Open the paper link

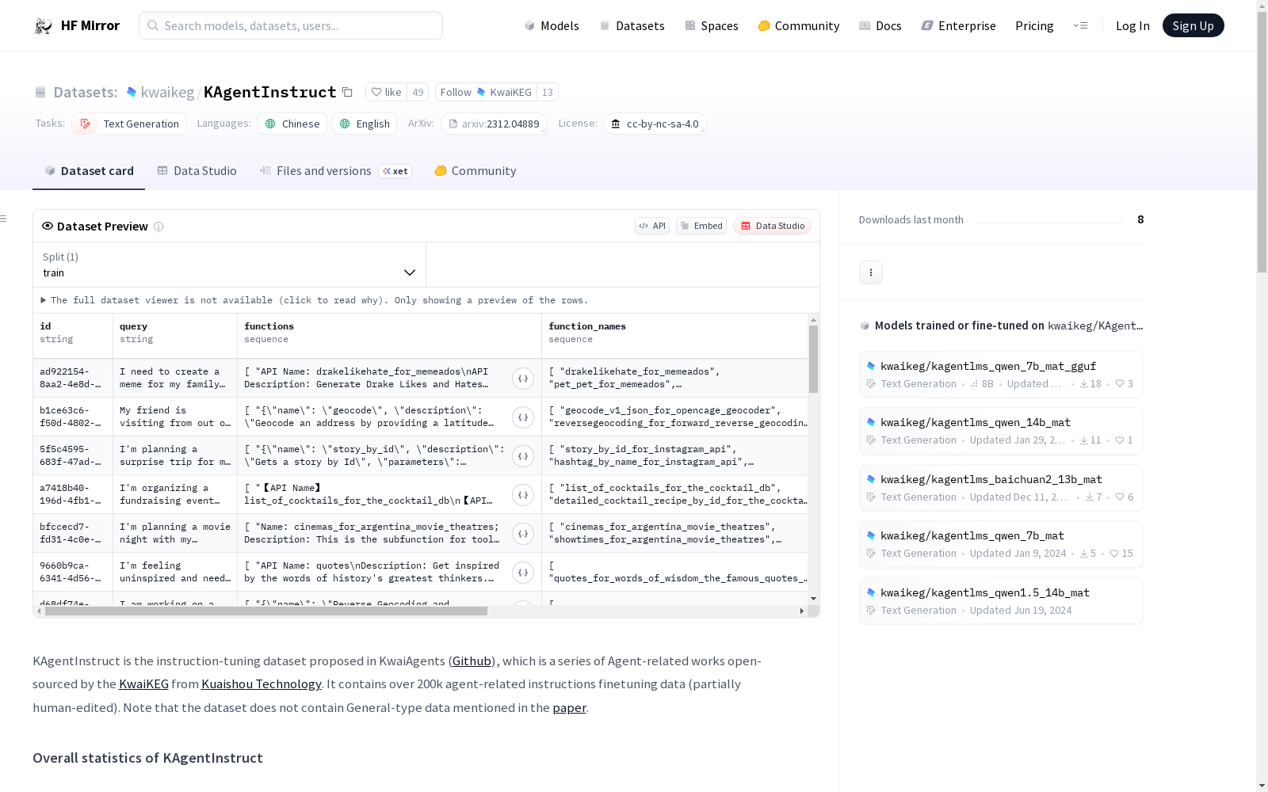click(x=570, y=708)
